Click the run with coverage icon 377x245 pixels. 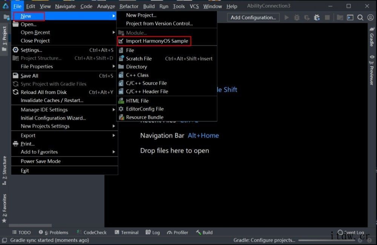click(307, 18)
